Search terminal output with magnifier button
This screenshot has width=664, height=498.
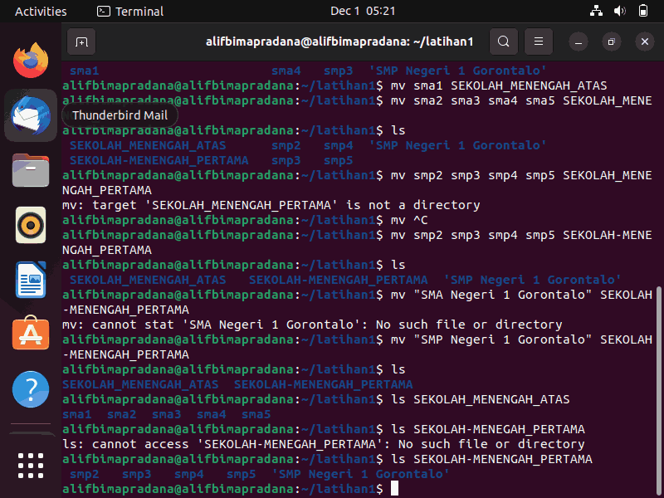(504, 41)
